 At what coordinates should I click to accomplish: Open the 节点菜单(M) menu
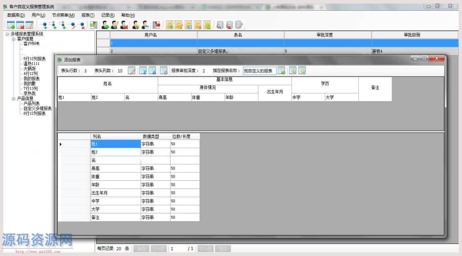click(x=63, y=15)
